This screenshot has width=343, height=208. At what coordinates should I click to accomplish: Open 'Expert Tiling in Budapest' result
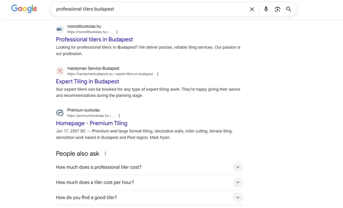click(87, 82)
